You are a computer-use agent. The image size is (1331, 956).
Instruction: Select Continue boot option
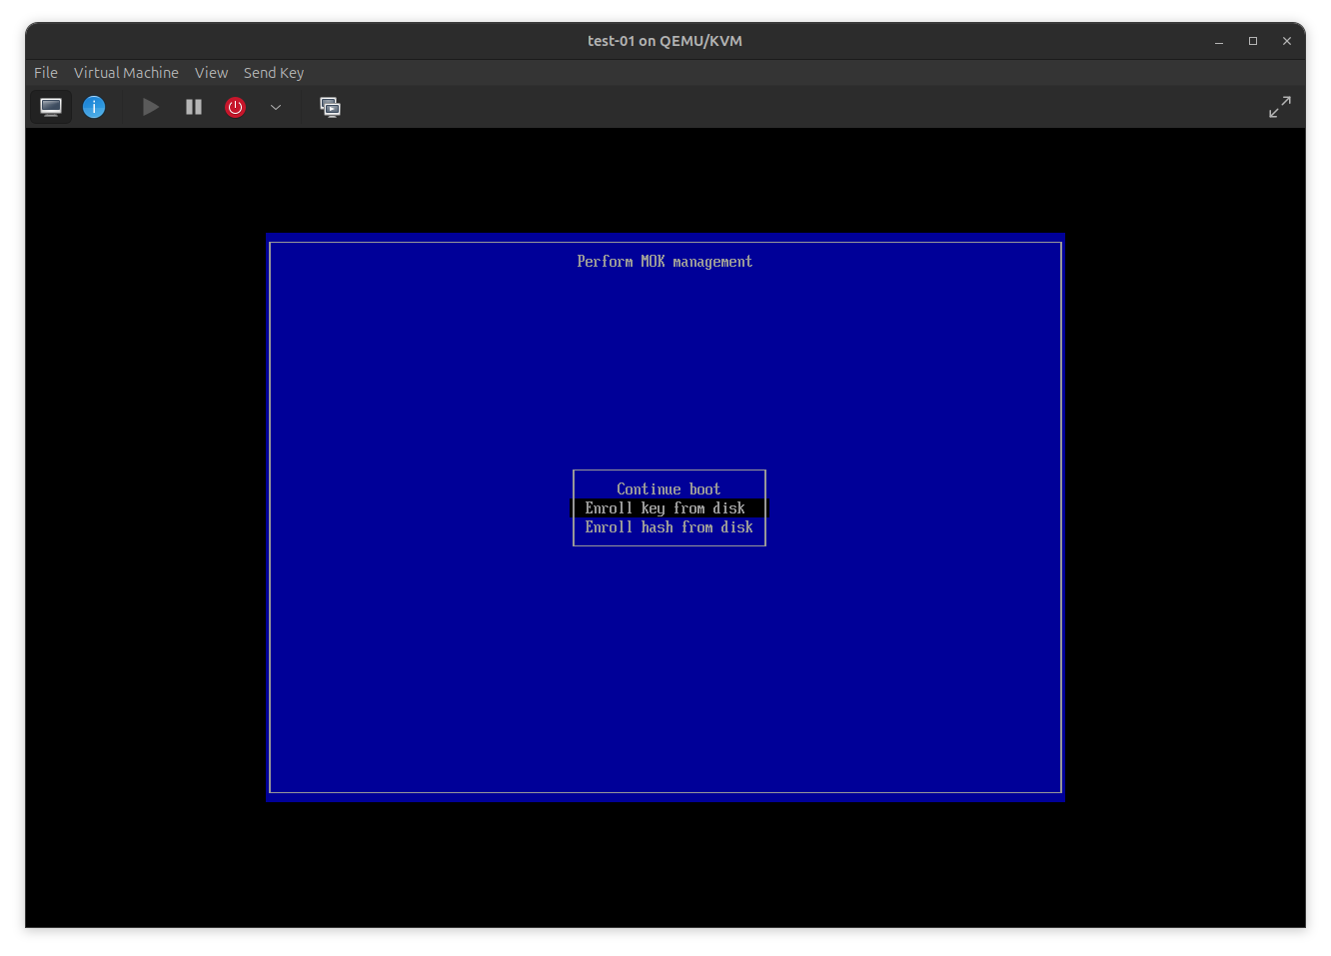pyautogui.click(x=667, y=488)
